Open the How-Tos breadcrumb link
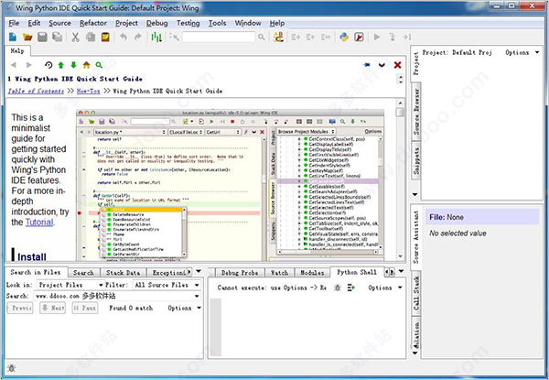The width and height of the screenshot is (549, 380). (x=88, y=91)
